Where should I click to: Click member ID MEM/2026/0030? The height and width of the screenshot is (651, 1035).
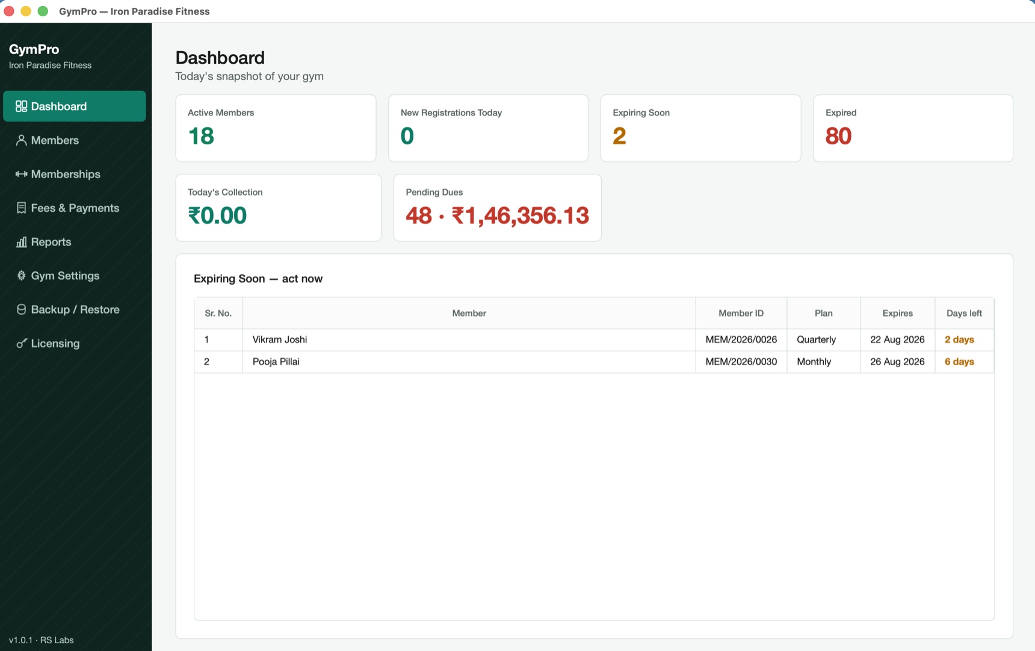741,362
